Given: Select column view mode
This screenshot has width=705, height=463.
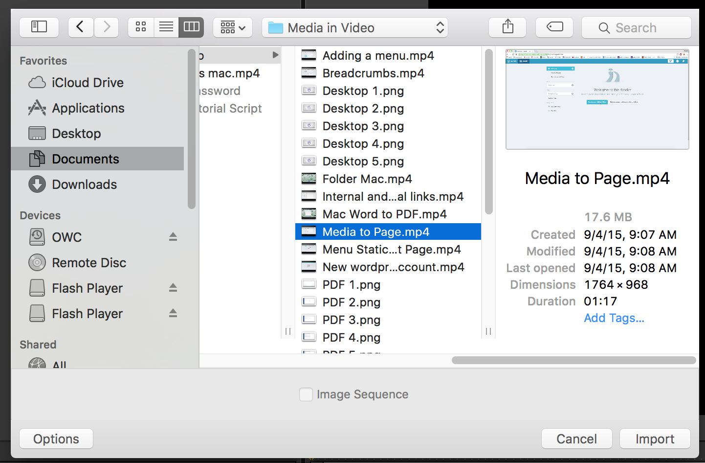Looking at the screenshot, I should tap(191, 27).
